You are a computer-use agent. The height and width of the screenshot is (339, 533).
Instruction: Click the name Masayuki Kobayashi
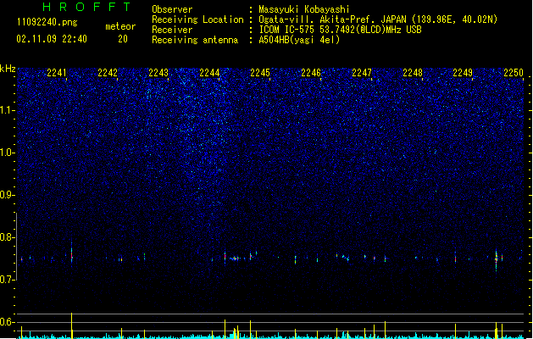point(304,9)
